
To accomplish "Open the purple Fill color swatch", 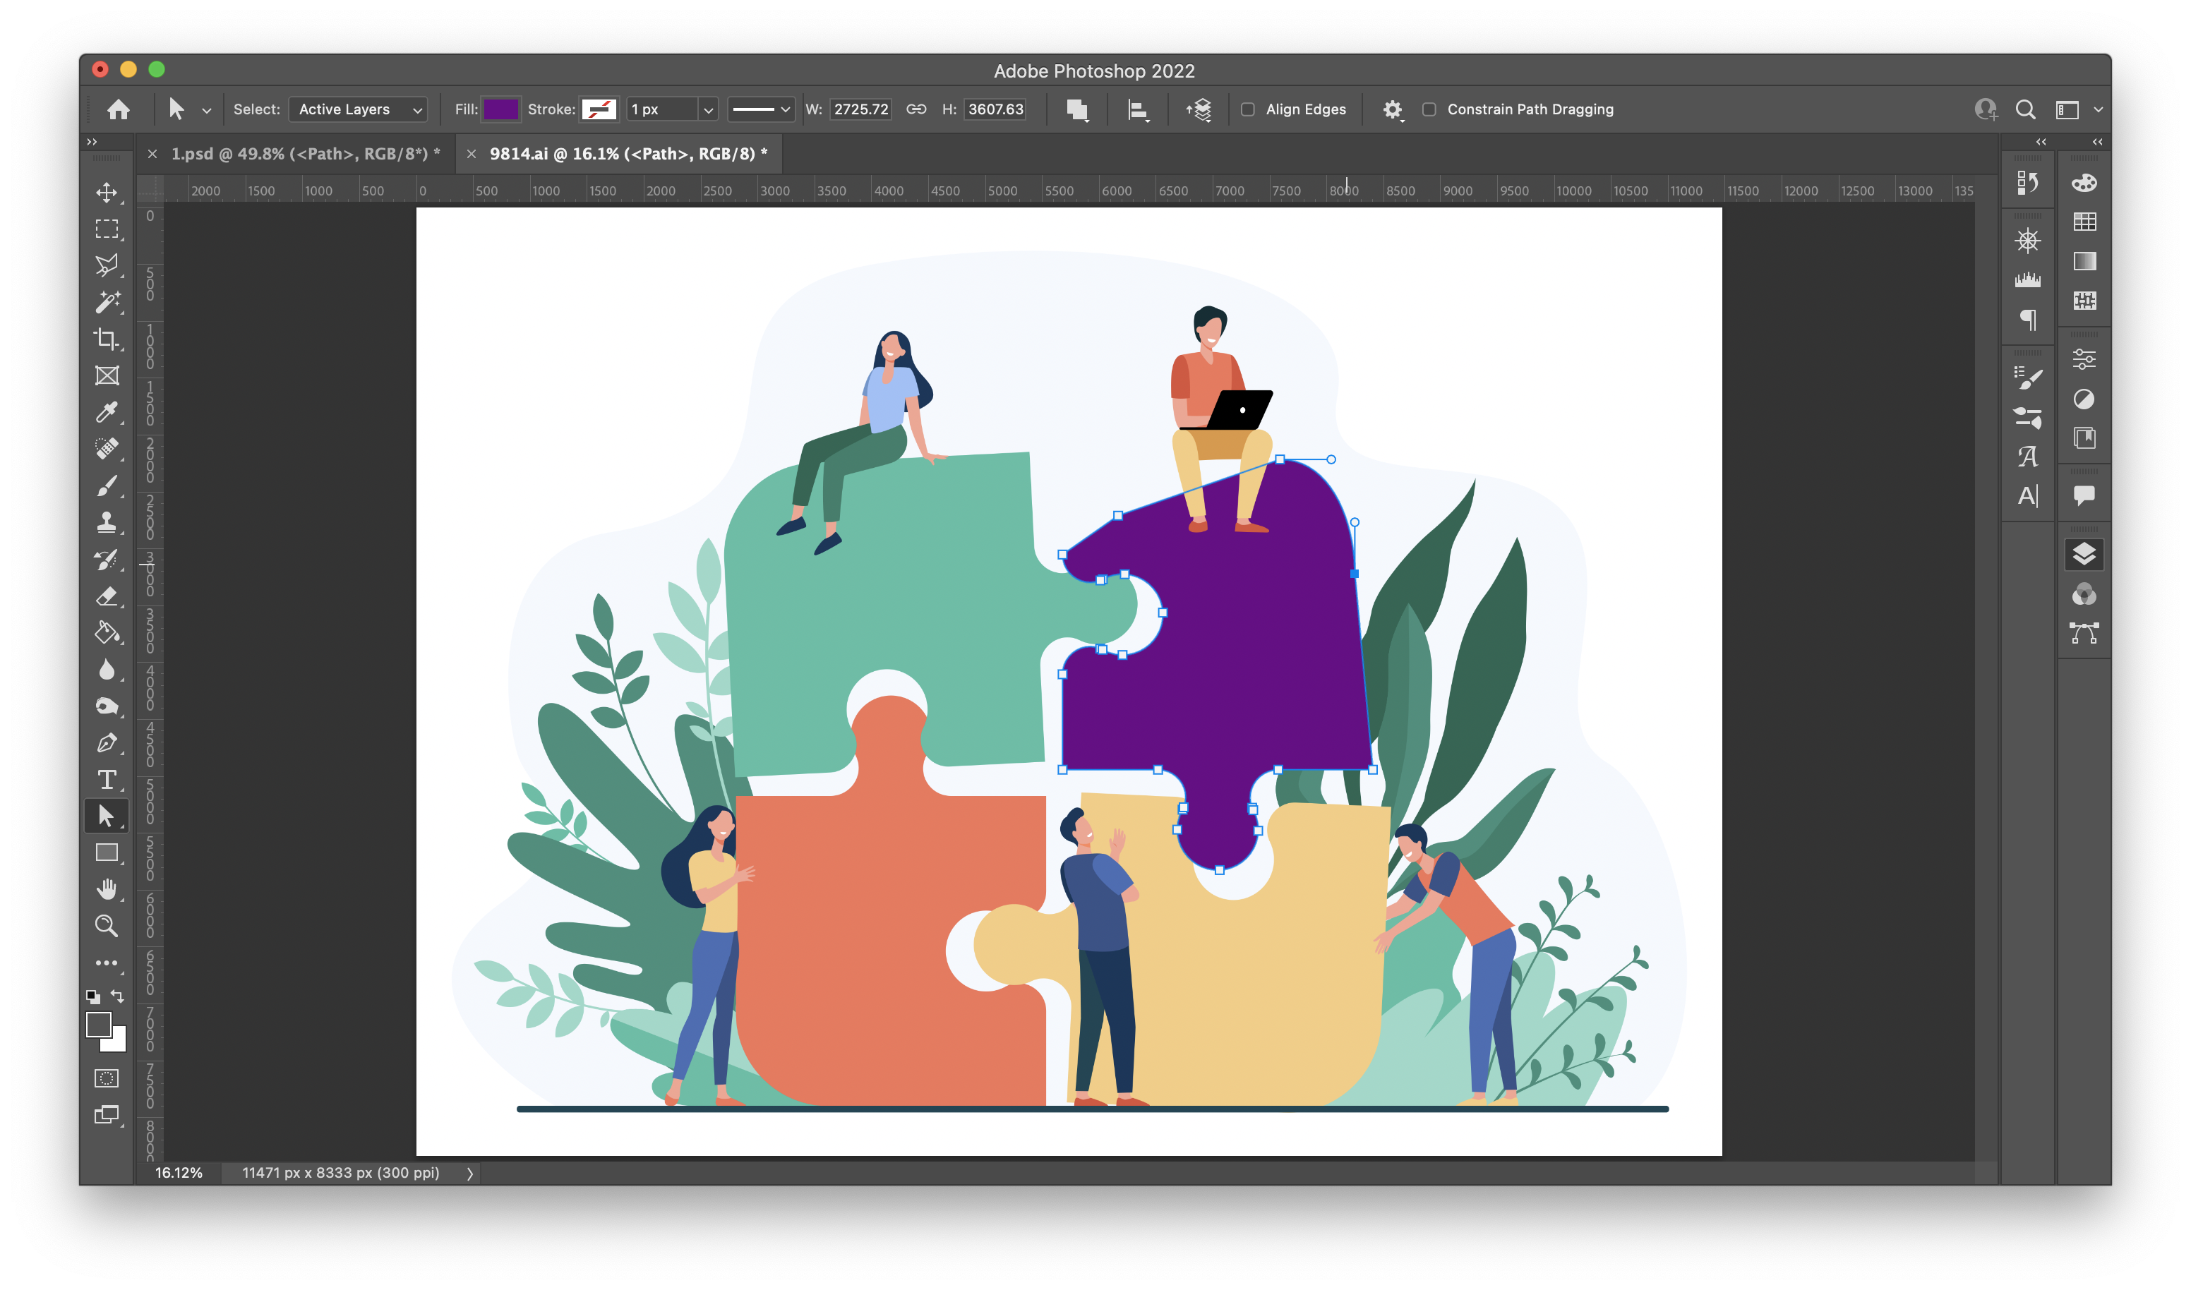I will [500, 109].
